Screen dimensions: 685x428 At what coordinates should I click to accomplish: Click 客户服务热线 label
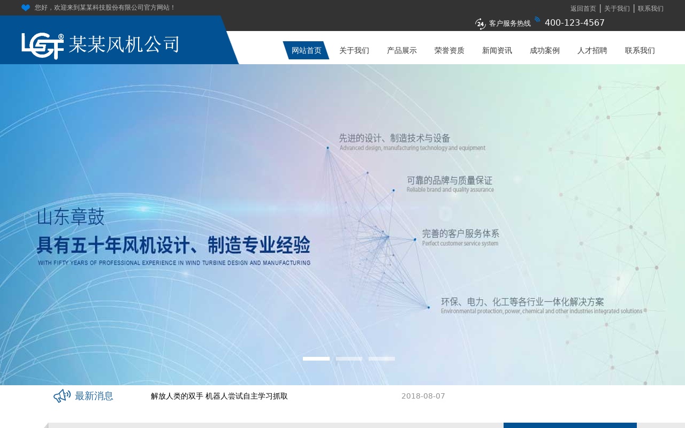[510, 24]
